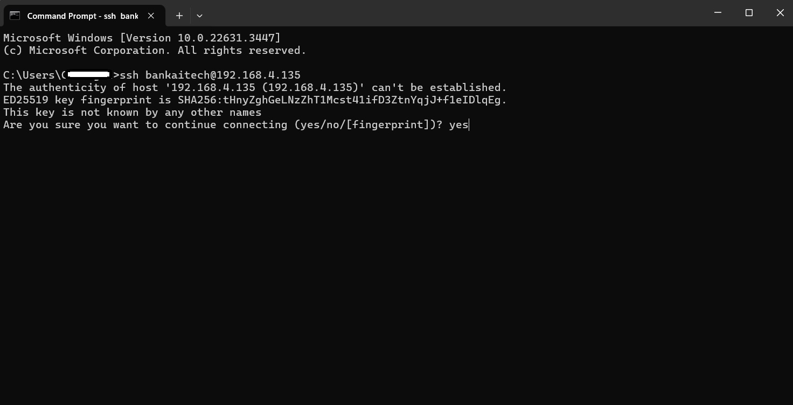Place cursor at the blinking text cursor
The height and width of the screenshot is (405, 793).
[468, 124]
